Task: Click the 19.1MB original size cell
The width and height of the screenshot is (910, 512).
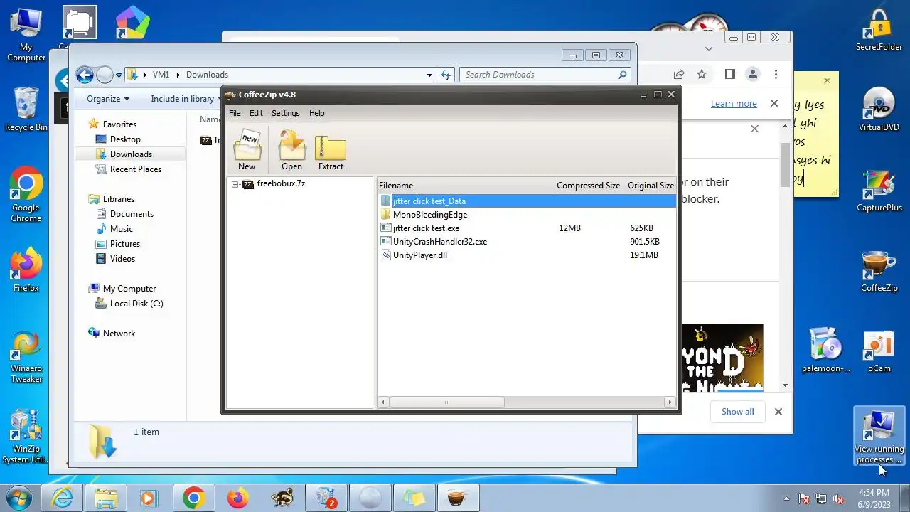Action: coord(644,255)
